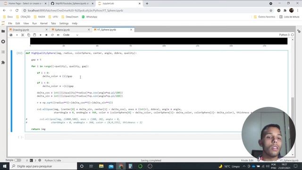302x170 pixels.
Task: Bookmark this page with star icon
Action: tap(271, 10)
